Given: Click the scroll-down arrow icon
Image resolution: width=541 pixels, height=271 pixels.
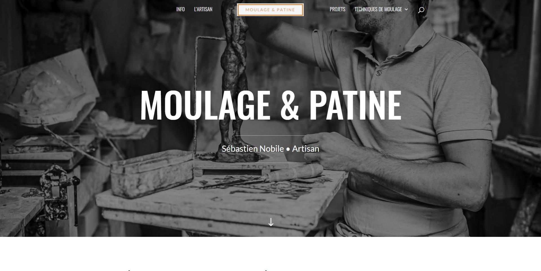Looking at the screenshot, I should (271, 222).
